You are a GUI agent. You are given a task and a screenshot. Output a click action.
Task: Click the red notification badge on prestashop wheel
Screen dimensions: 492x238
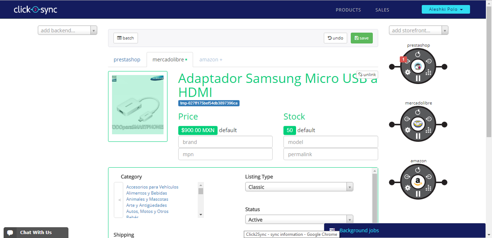(403, 59)
